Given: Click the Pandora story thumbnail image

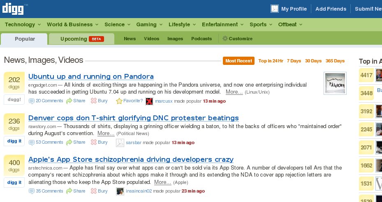Looking at the screenshot, I should click(x=335, y=83).
